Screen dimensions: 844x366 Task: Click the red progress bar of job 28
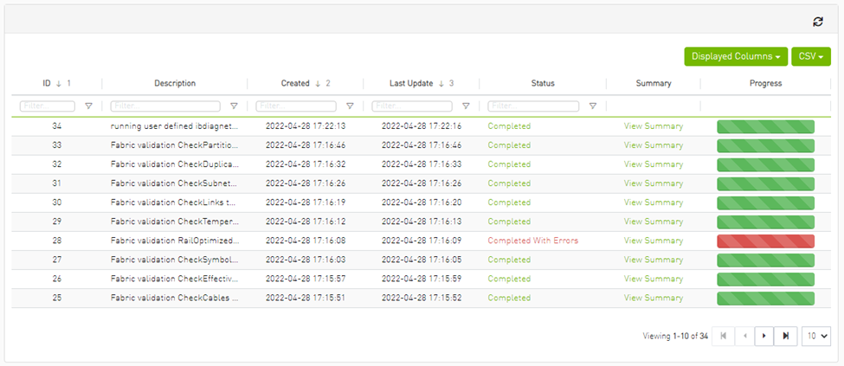click(765, 241)
